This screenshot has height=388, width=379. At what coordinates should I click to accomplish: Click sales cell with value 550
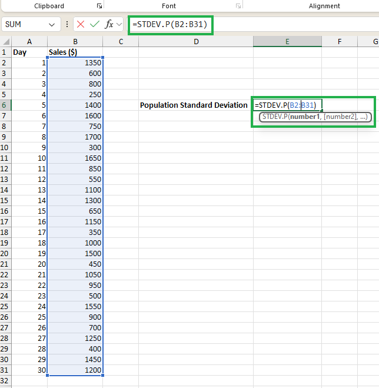coord(75,180)
